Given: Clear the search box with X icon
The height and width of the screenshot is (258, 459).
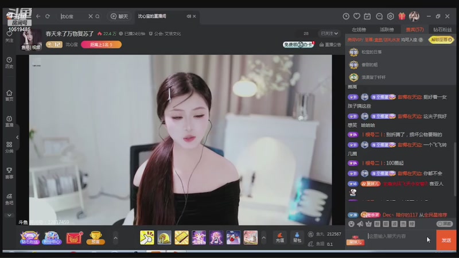Looking at the screenshot, I should [91, 17].
